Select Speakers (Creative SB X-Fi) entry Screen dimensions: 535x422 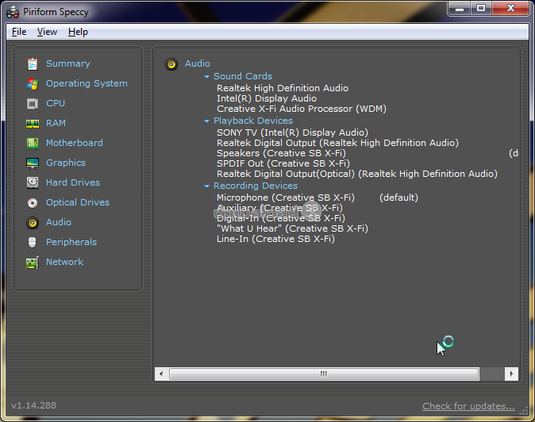[x=282, y=153]
